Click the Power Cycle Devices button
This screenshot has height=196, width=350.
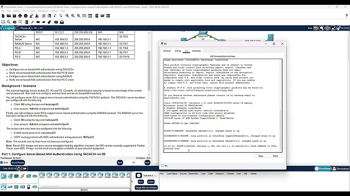(x=19, y=169)
